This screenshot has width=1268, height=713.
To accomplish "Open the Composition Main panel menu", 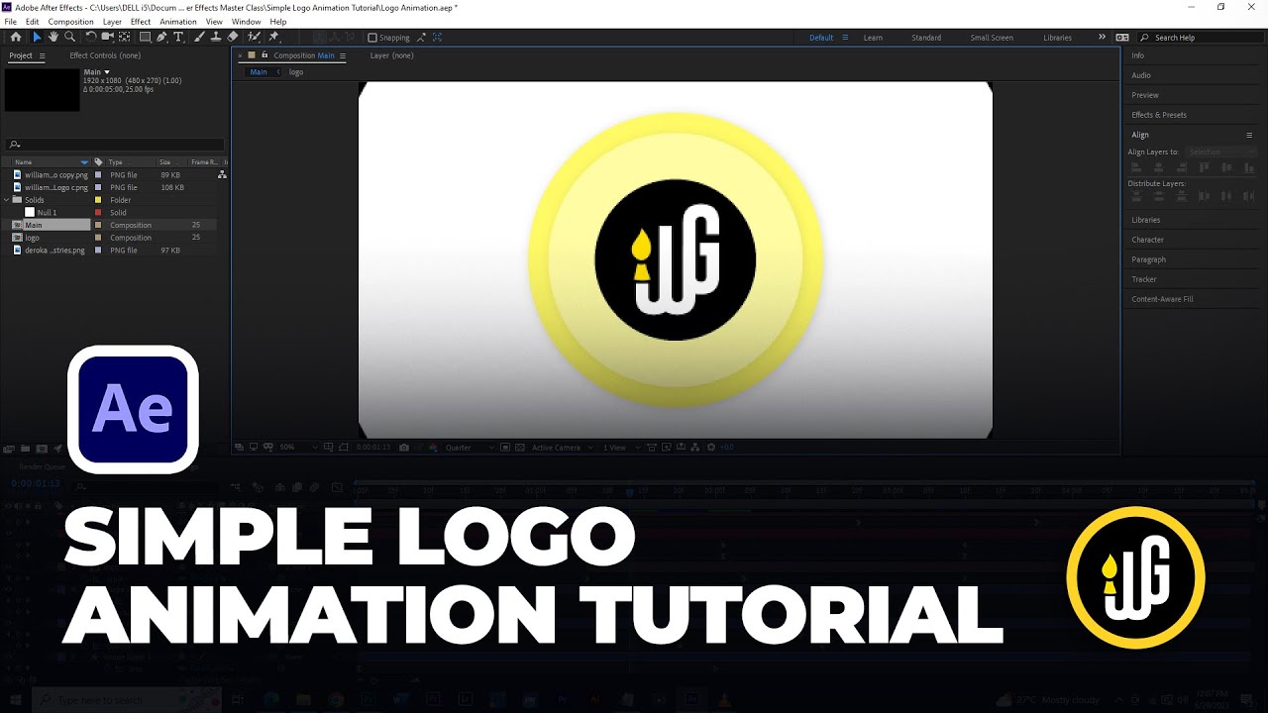I will point(343,55).
